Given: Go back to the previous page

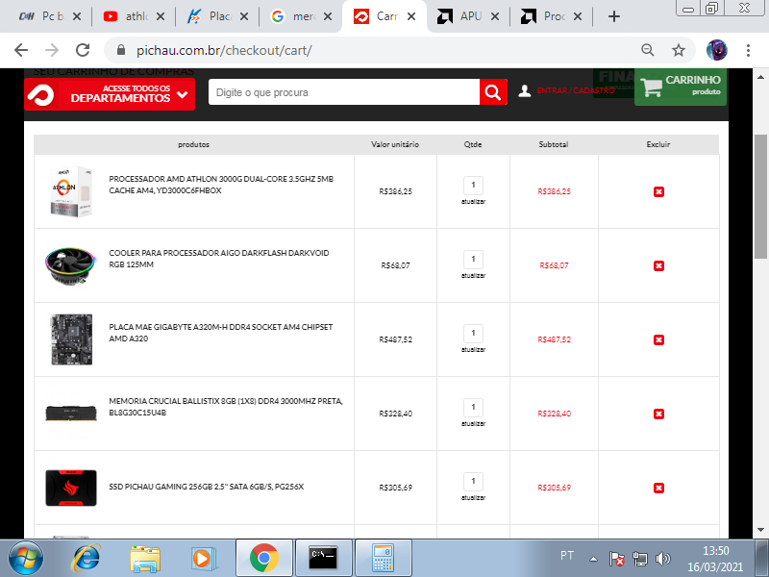Looking at the screenshot, I should 21,50.
